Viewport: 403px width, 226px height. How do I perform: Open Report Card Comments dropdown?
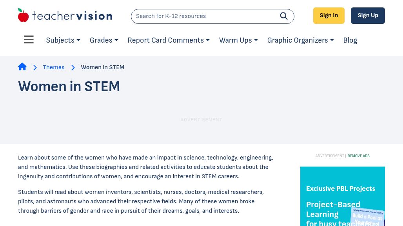pos(169,40)
